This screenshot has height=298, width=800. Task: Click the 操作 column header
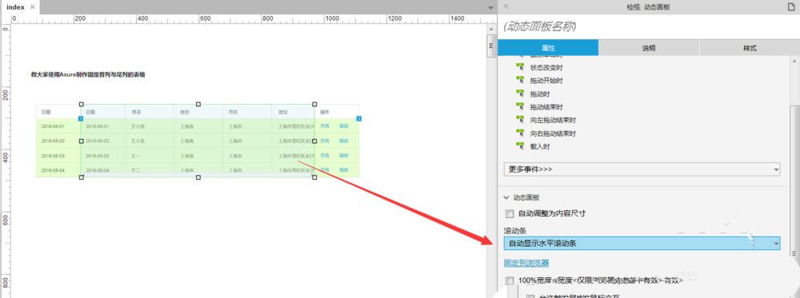click(x=325, y=112)
